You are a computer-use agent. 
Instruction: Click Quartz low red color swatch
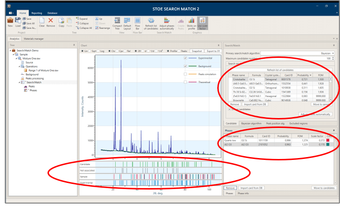click(x=328, y=140)
